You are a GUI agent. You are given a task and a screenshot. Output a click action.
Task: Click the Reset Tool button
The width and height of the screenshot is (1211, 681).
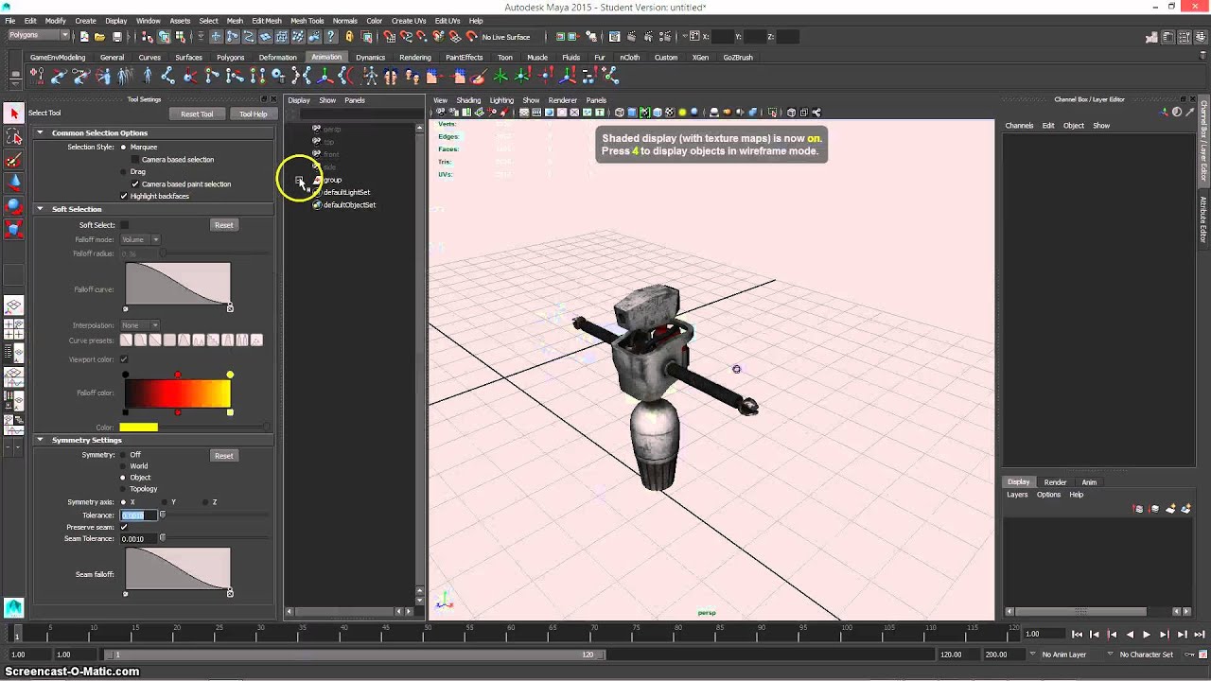(197, 114)
